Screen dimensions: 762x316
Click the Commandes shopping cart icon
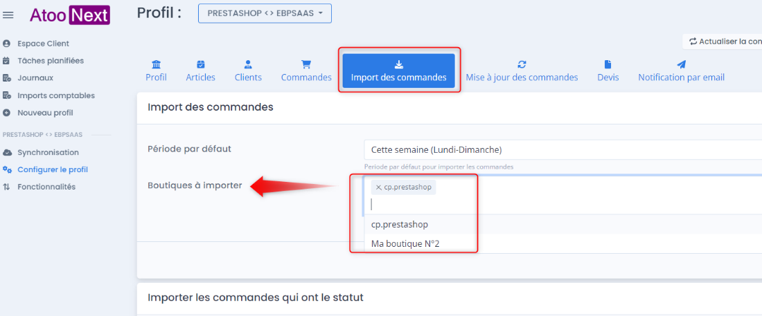point(306,64)
